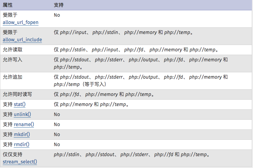
Task: Click the 允许追加 row label
Action: [x=13, y=77]
